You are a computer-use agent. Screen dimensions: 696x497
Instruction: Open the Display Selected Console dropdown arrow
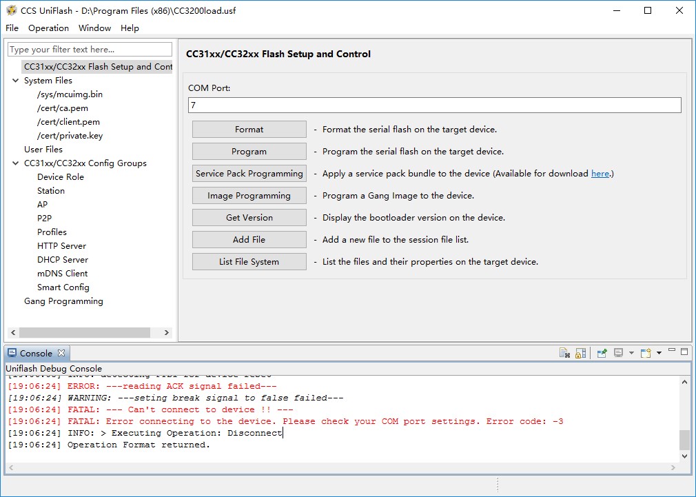(631, 353)
